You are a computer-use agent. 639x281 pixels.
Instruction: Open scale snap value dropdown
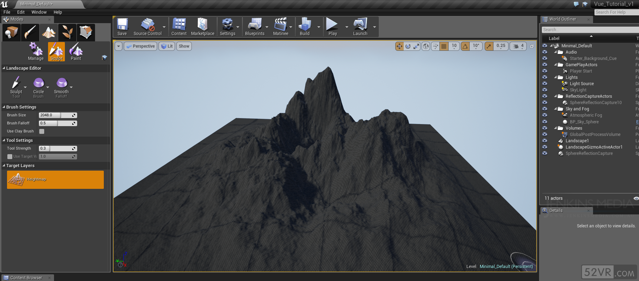tap(501, 46)
